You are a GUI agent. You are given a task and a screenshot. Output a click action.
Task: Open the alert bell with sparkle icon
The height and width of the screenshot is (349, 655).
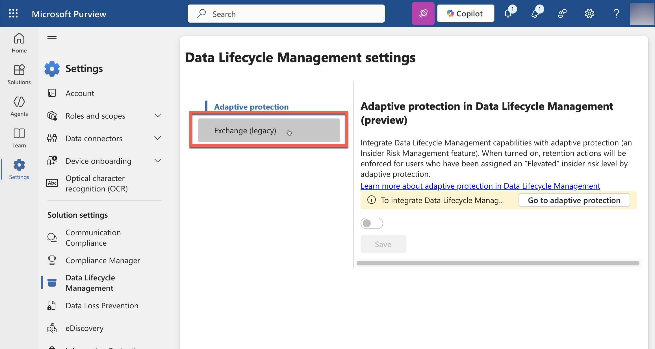point(535,14)
